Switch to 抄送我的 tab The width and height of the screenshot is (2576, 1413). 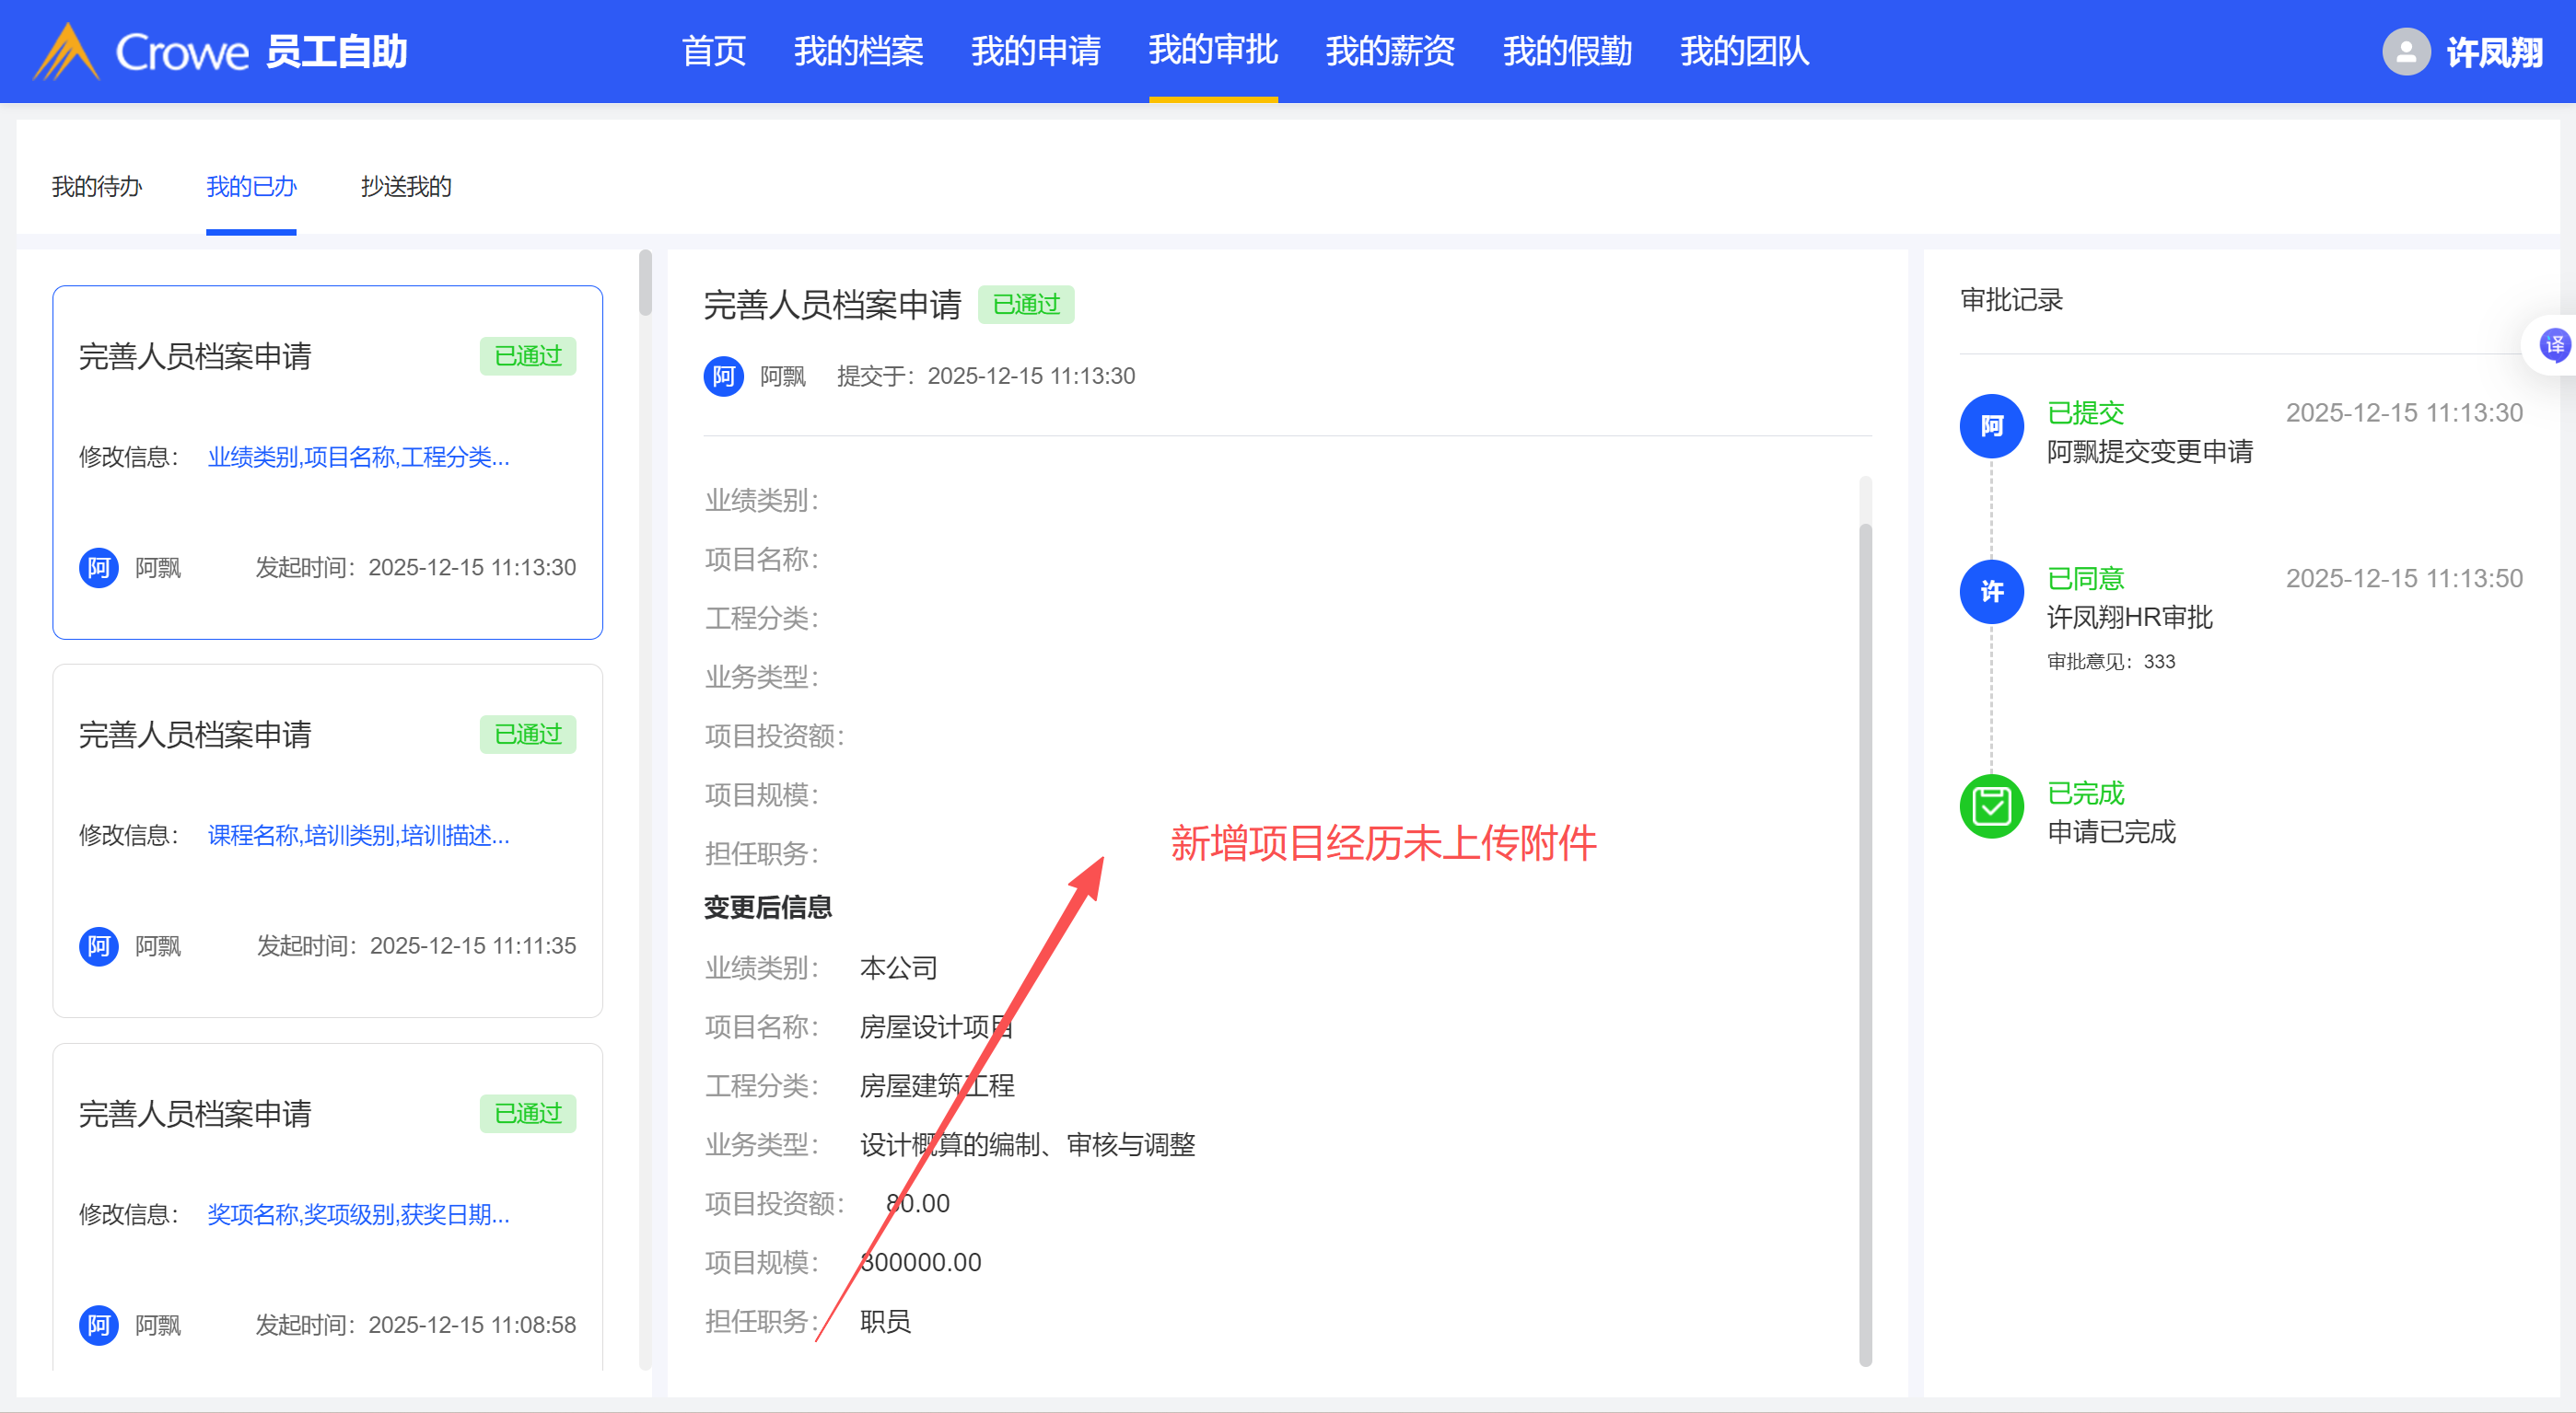pyautogui.click(x=405, y=187)
